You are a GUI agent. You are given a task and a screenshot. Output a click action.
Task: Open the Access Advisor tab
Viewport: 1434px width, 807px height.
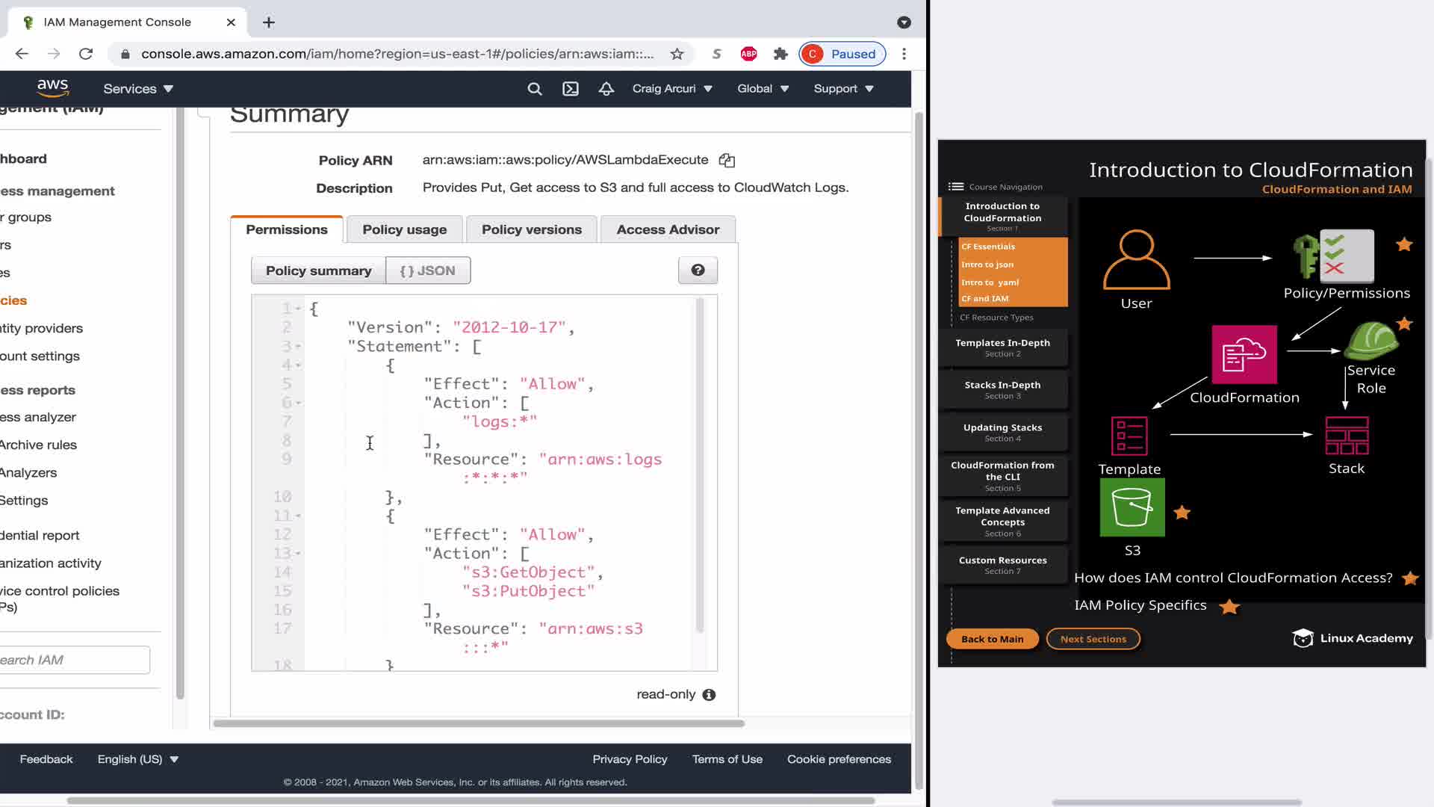(668, 229)
